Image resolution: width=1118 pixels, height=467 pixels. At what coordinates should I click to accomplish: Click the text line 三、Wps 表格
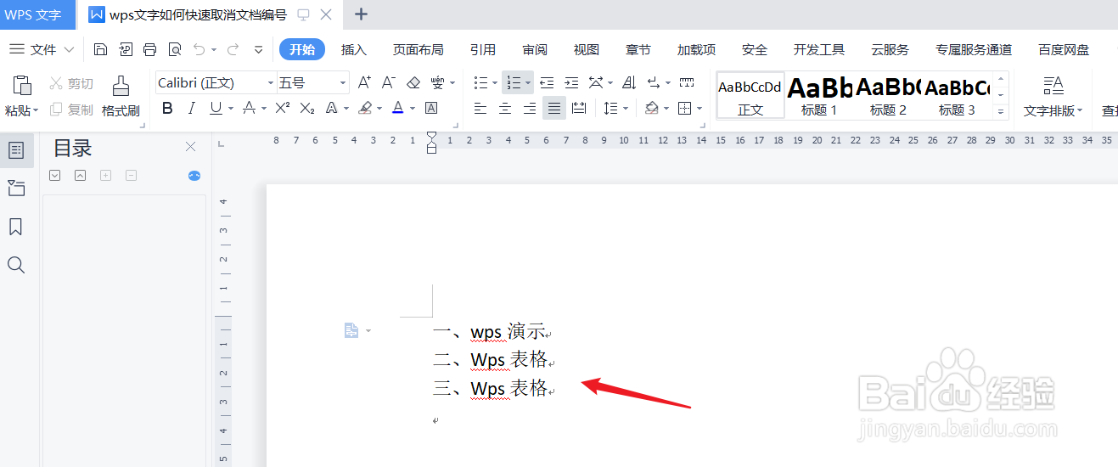click(x=492, y=389)
